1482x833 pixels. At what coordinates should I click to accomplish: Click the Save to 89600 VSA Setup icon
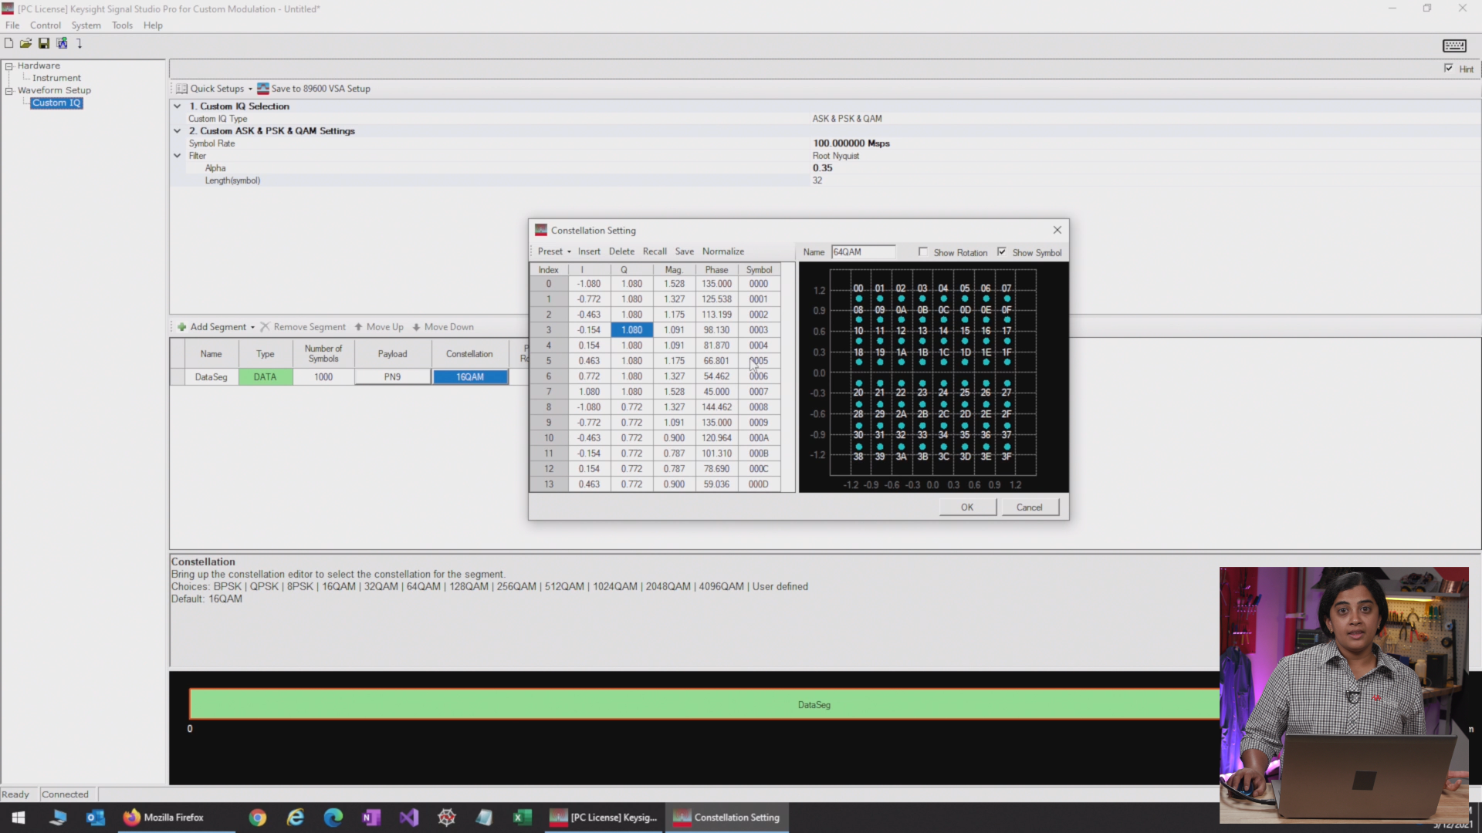point(263,88)
